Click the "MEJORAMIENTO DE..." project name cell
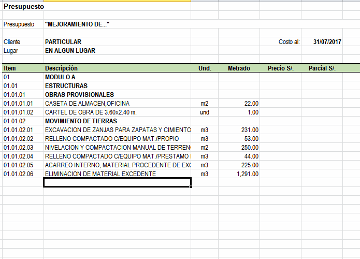 pos(117,24)
